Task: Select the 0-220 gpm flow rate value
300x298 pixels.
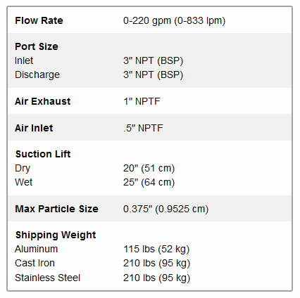Action: [x=174, y=20]
